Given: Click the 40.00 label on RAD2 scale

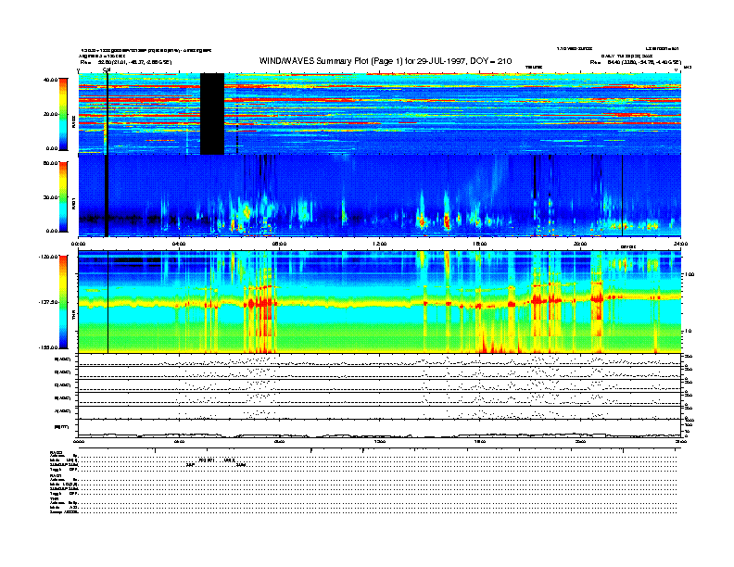Looking at the screenshot, I should coord(50,80).
